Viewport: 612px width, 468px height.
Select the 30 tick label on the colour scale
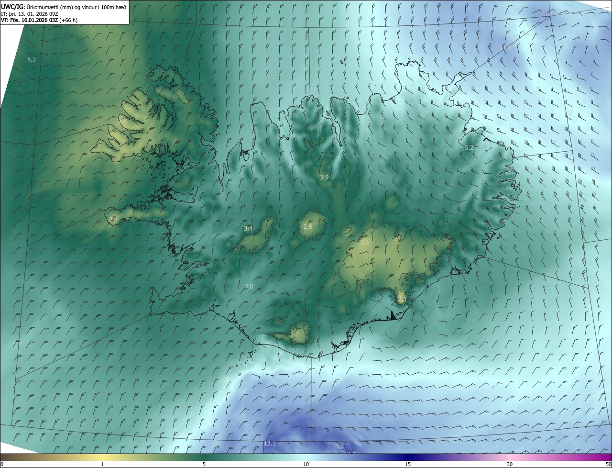click(x=510, y=464)
